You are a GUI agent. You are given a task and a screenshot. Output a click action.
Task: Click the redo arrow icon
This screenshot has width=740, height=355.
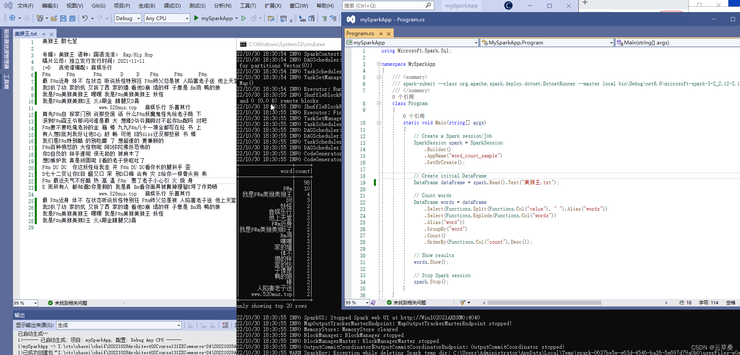[100, 18]
